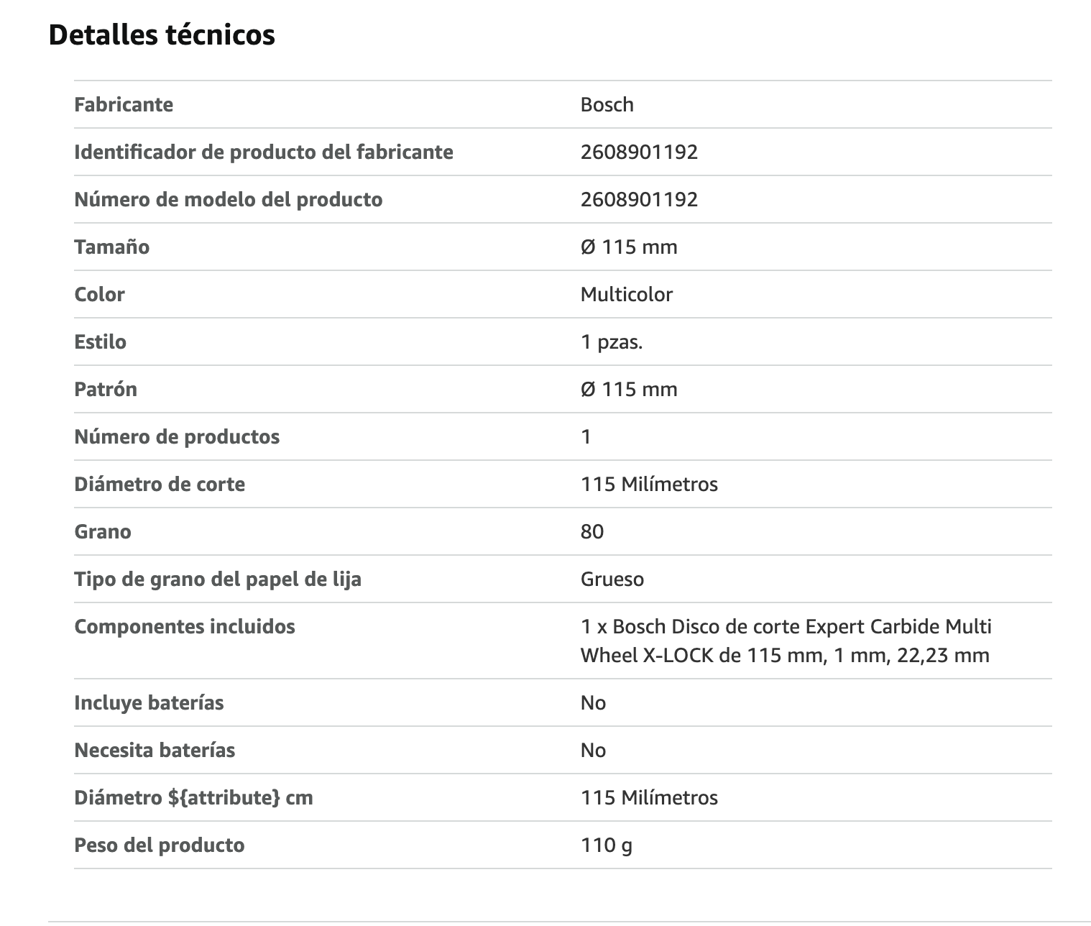
Task: Click the "Fabricante" row label
Action: pos(124,104)
